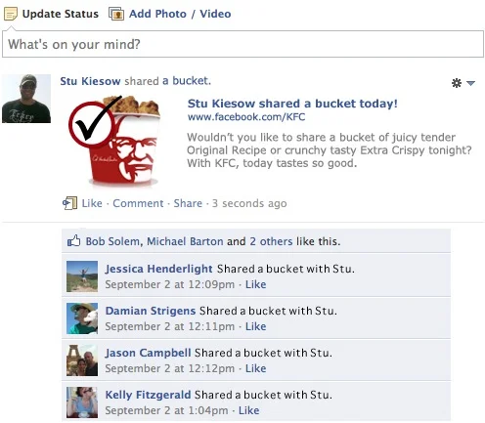Share the bucket post
This screenshot has height=423, width=485.
(x=188, y=203)
